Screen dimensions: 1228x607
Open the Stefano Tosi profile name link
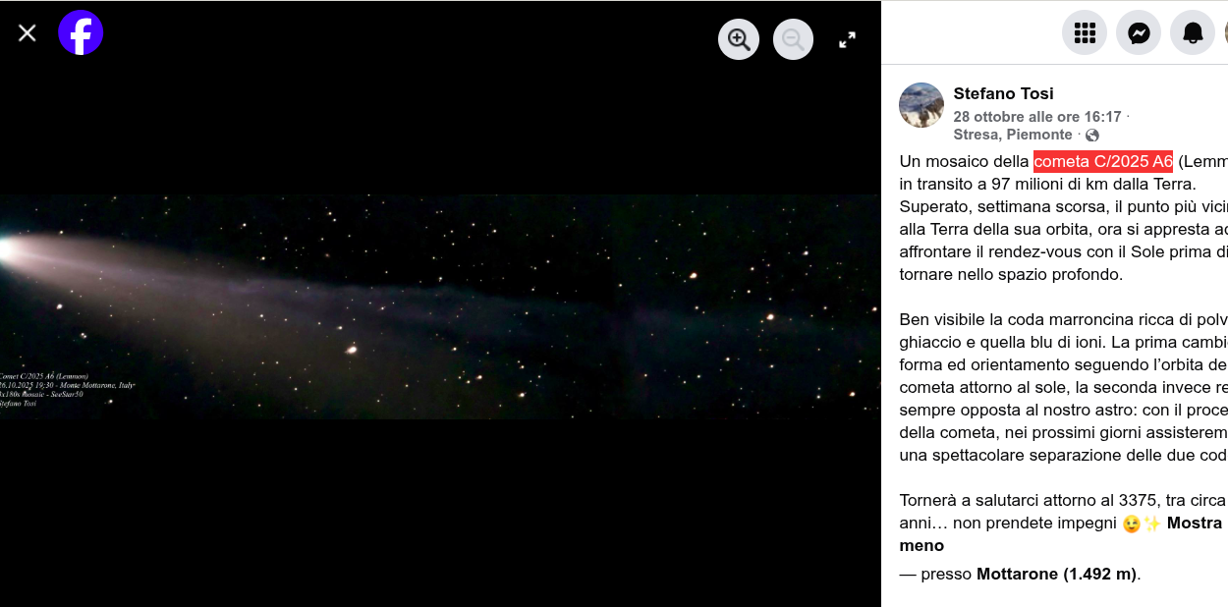pos(1003,93)
